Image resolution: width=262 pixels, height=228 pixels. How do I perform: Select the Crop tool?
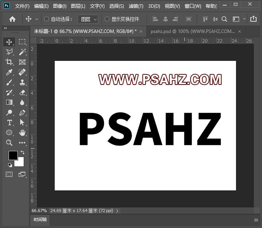[9, 62]
